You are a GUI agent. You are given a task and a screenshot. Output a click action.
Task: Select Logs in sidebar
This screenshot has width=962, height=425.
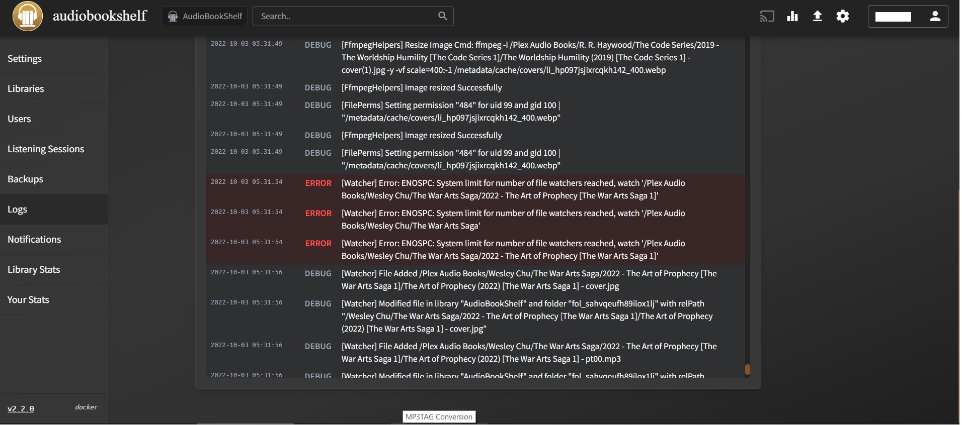(54, 209)
